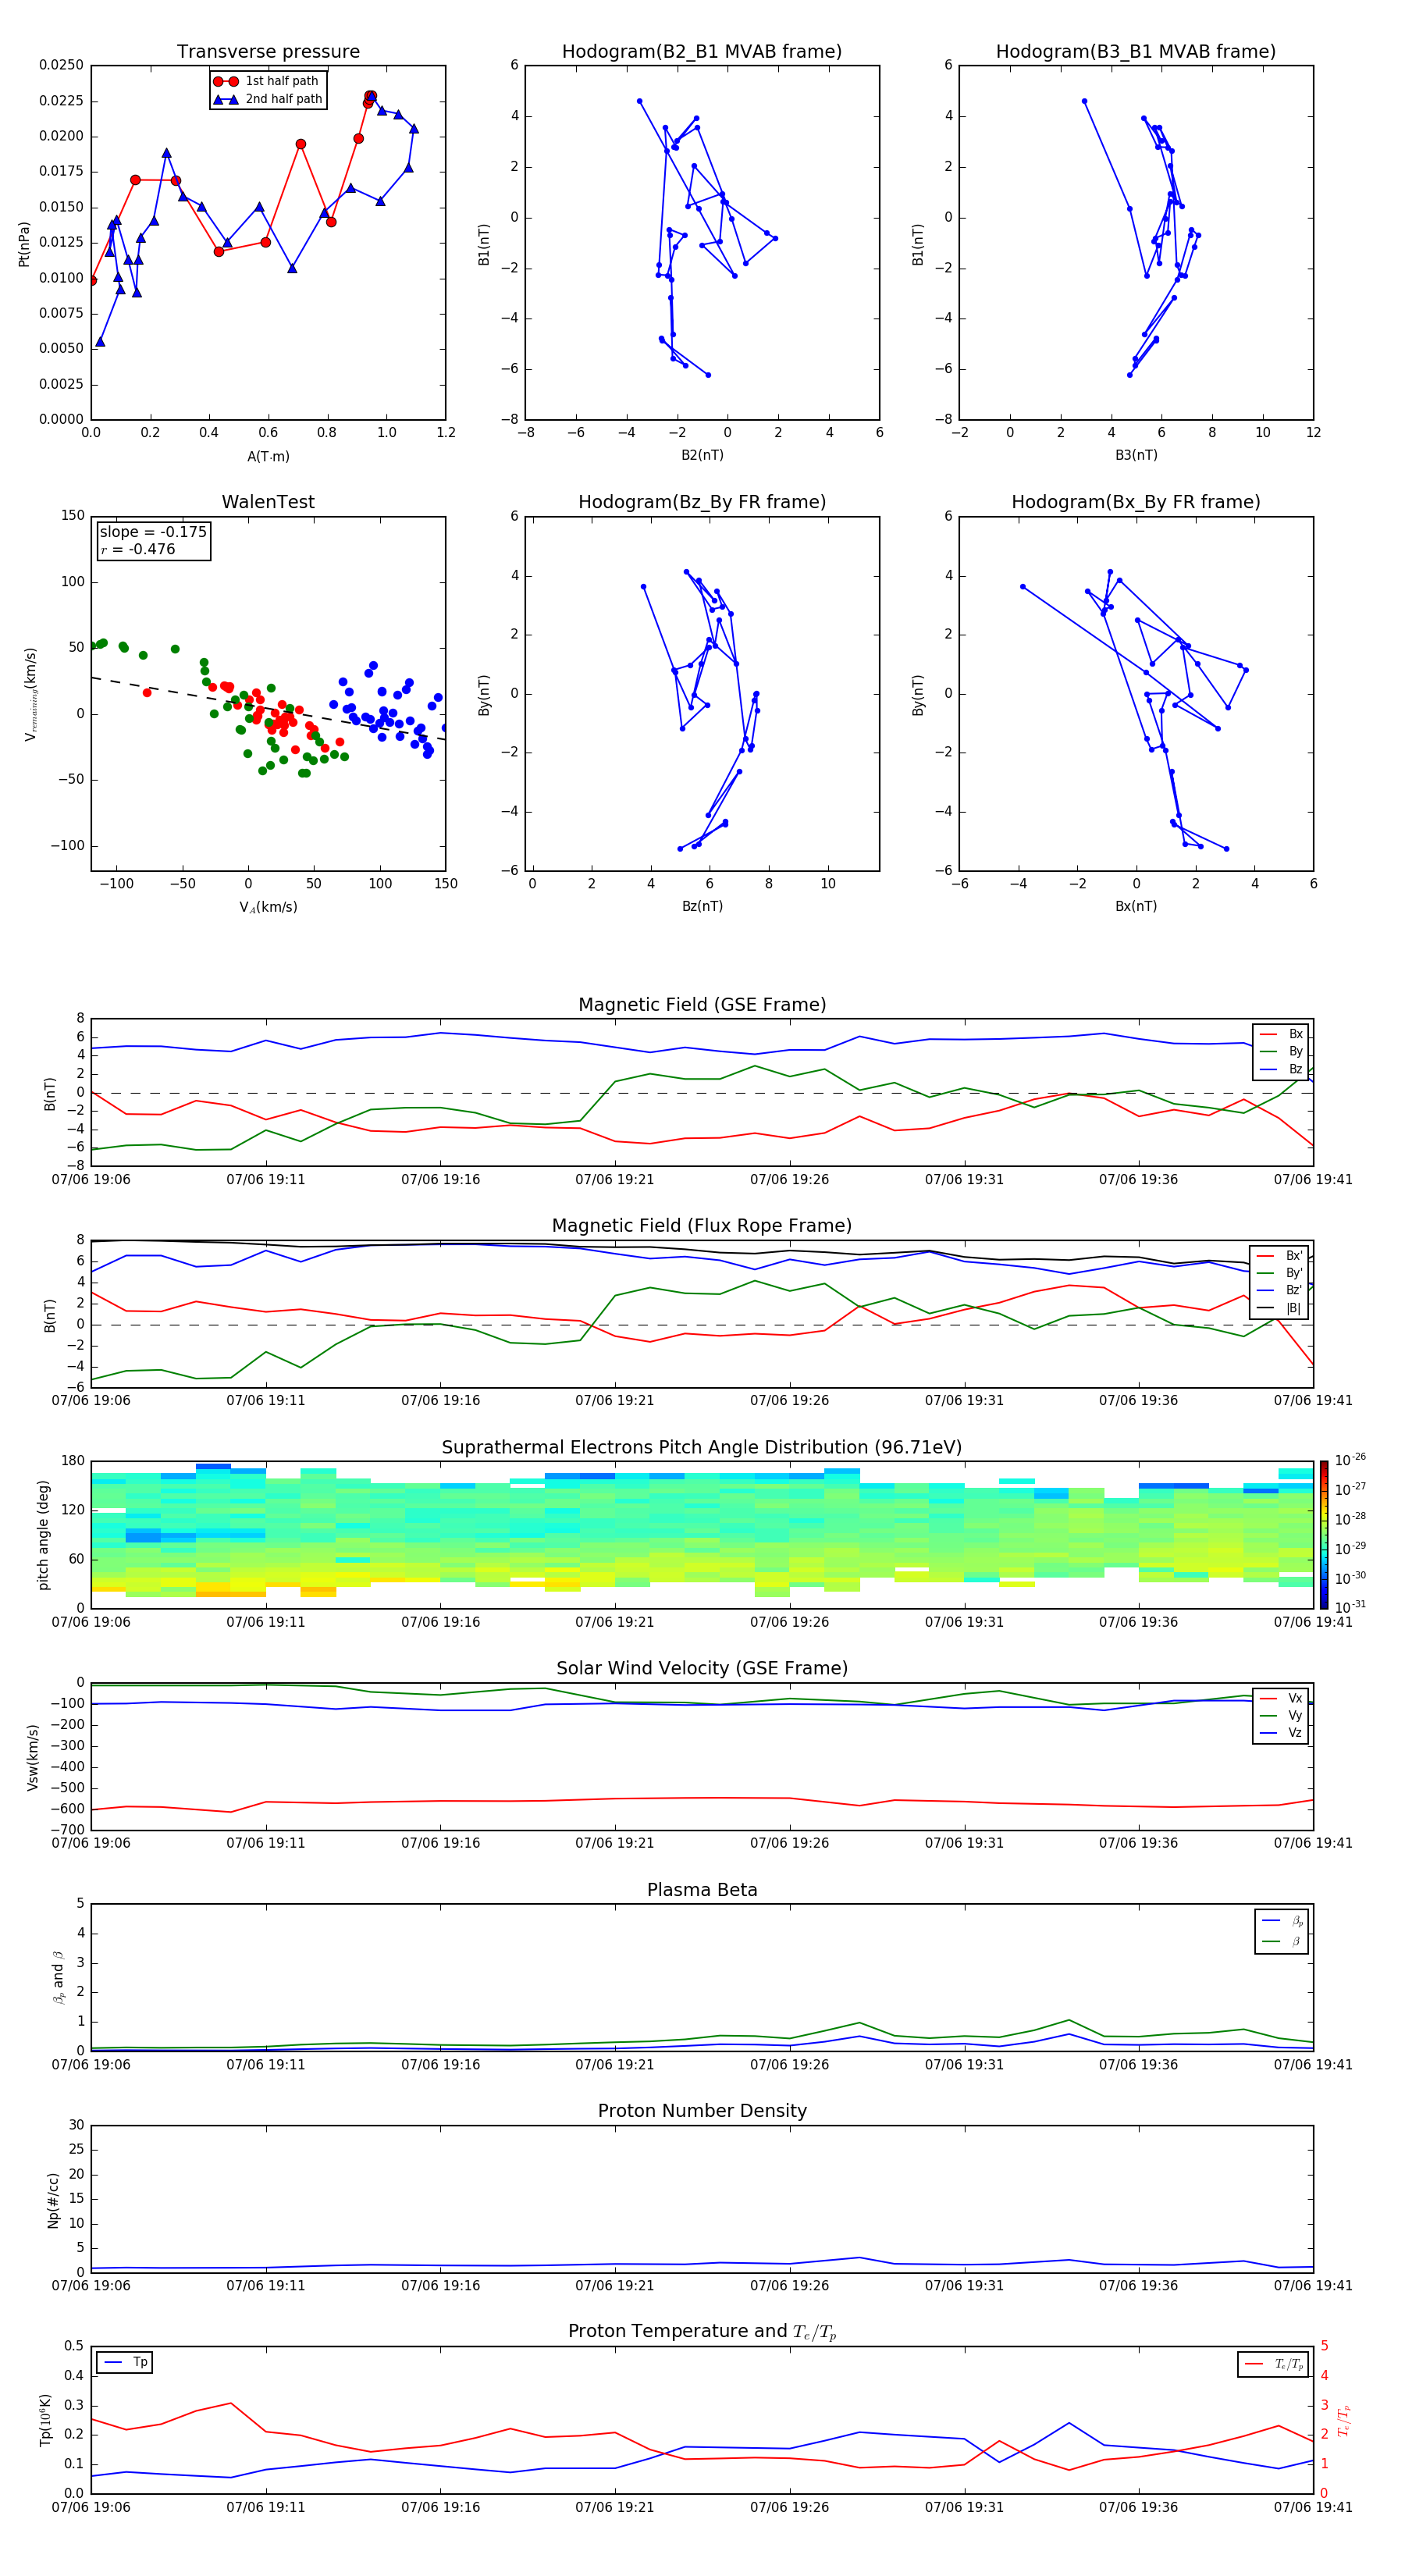
Task: Select the blue Bz legend entry in GSE panel
Action: pos(1281,1069)
